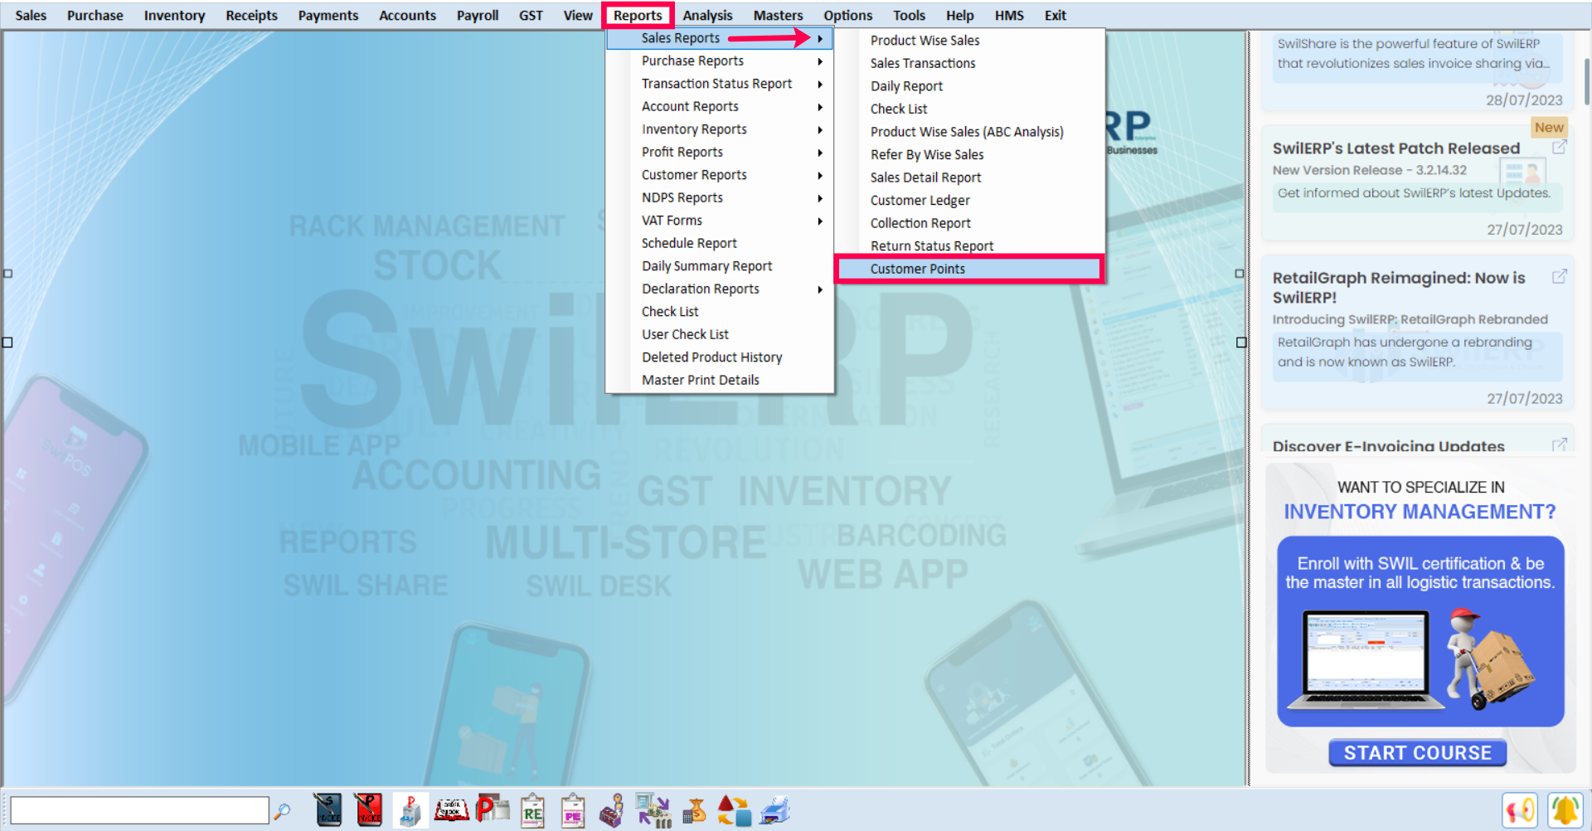This screenshot has width=1592, height=831.
Task: Click the magnifier search icon beside the search box
Action: (x=282, y=811)
